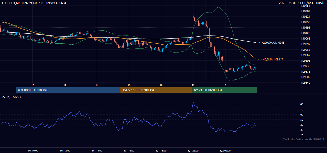Click hour label 12 under the price chart
The width and height of the screenshot is (327, 153).
click(x=65, y=85)
